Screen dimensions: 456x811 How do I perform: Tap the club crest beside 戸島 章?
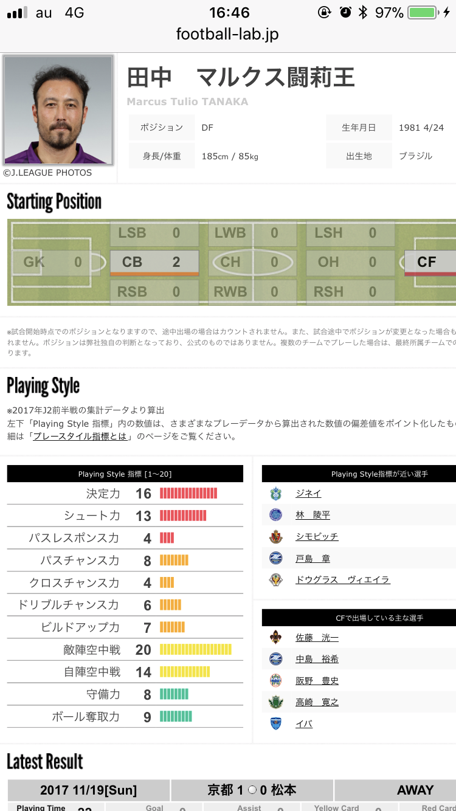click(x=276, y=559)
